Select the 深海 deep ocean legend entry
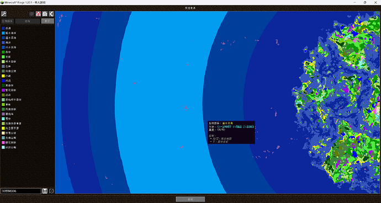The height and width of the screenshot is (203, 381). point(7,28)
